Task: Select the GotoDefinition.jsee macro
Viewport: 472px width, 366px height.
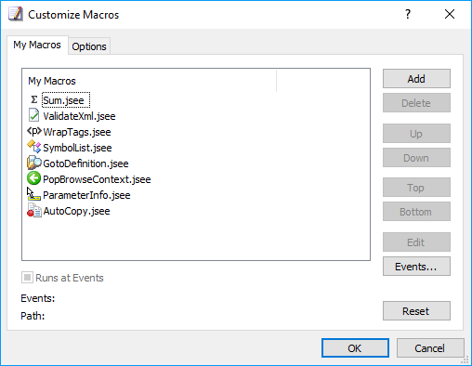Action: (x=85, y=163)
